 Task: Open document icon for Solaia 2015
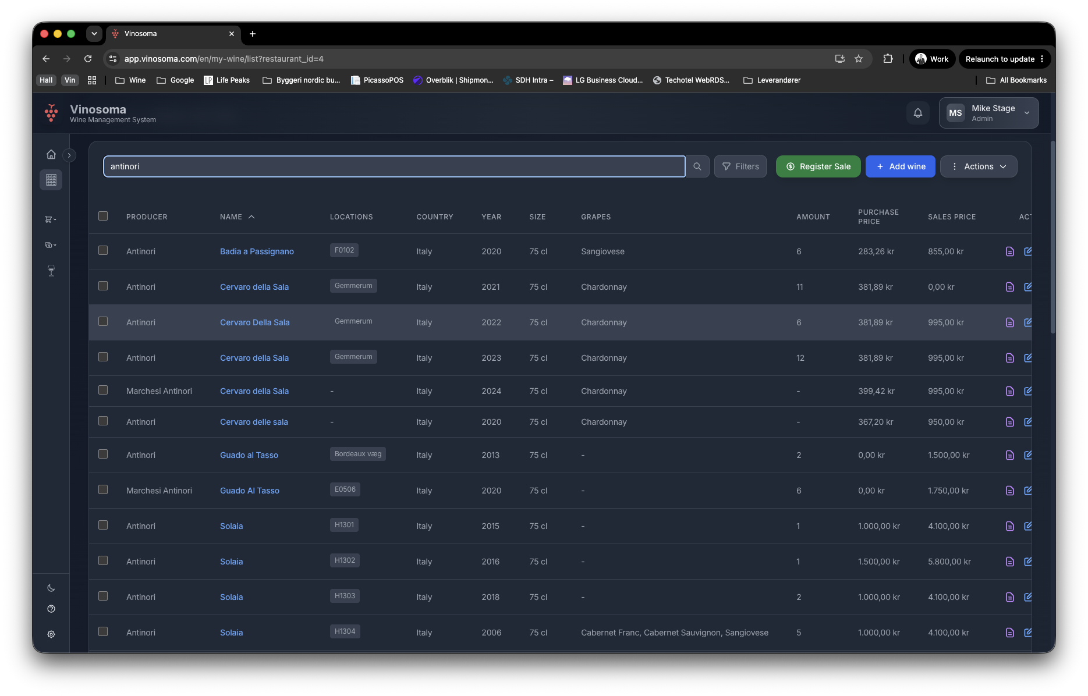coord(1010,526)
